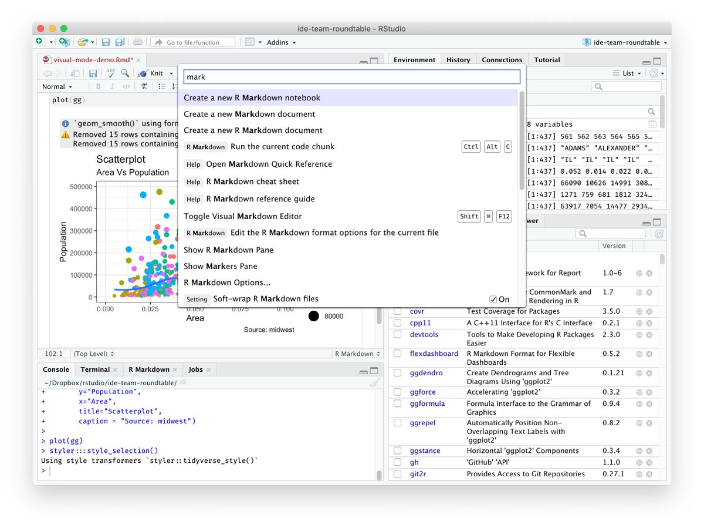Choose R Markdown Options... command

pos(348,283)
